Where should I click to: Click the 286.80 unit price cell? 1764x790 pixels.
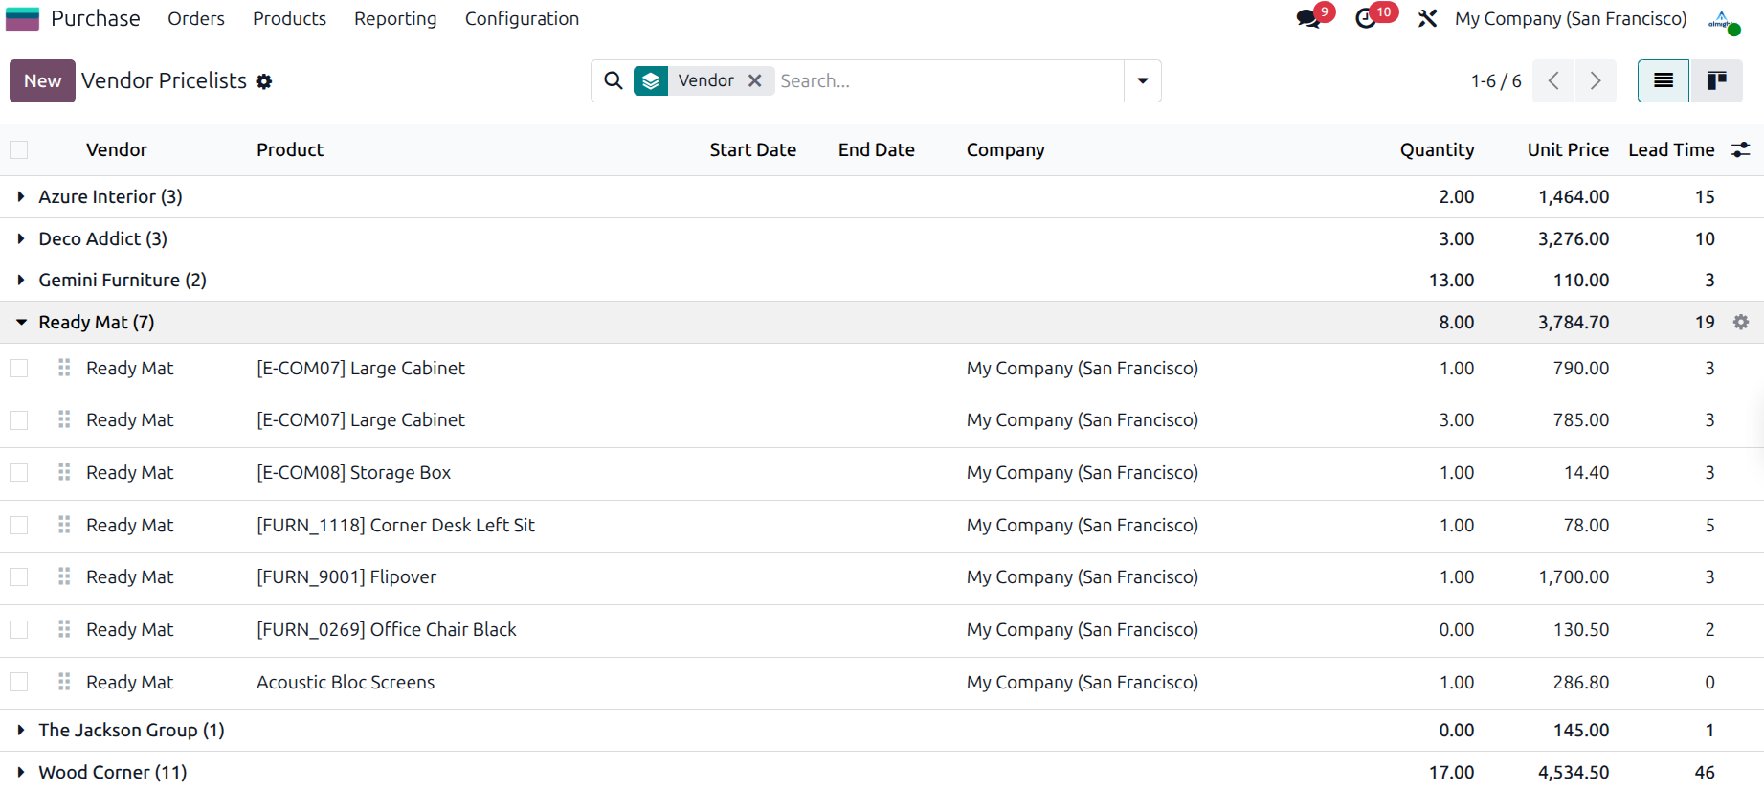(x=1581, y=682)
